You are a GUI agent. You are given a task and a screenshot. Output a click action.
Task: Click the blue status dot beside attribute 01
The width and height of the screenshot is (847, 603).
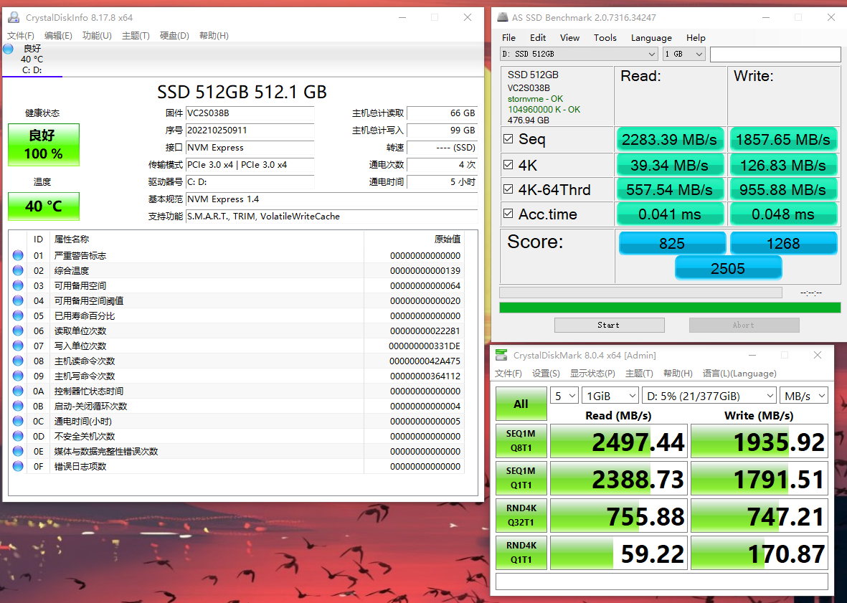click(x=17, y=256)
